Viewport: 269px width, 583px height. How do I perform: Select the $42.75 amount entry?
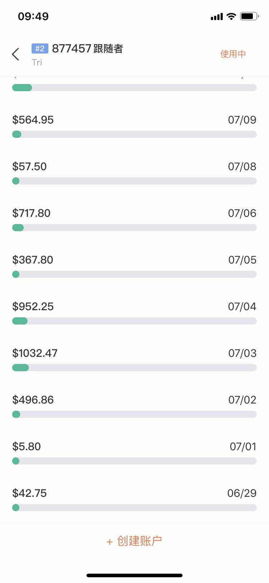pyautogui.click(x=29, y=493)
